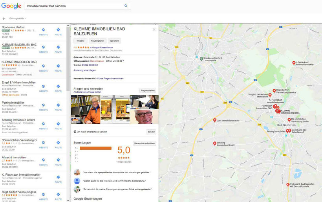This screenshot has height=202, width=322.
Task: Click Sparkasse Herford Hauptstelle map marker
Action: tap(201, 59)
